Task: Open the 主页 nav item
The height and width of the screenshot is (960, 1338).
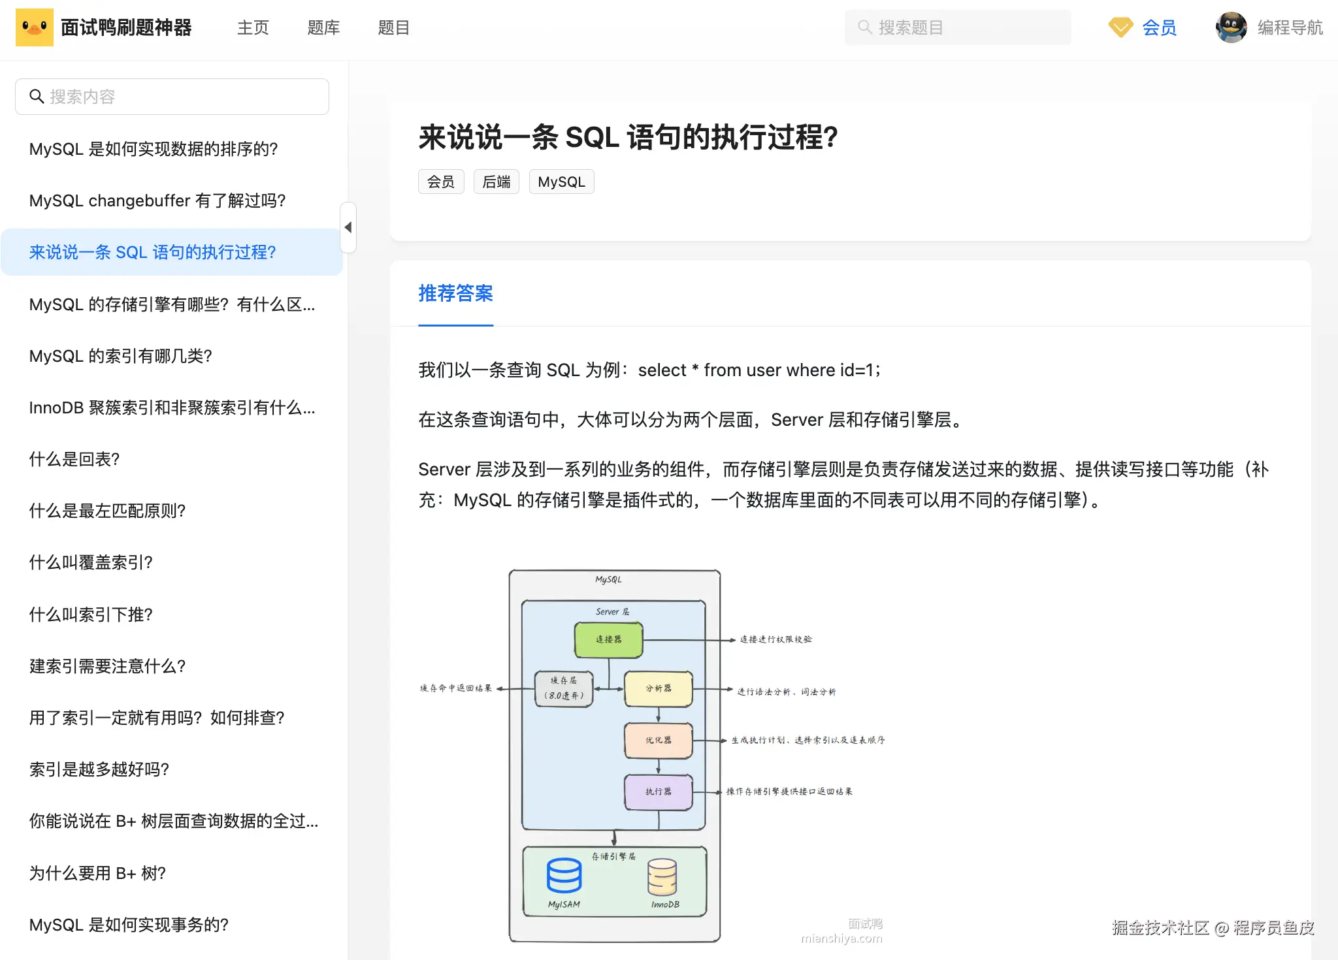Action: coord(253,27)
